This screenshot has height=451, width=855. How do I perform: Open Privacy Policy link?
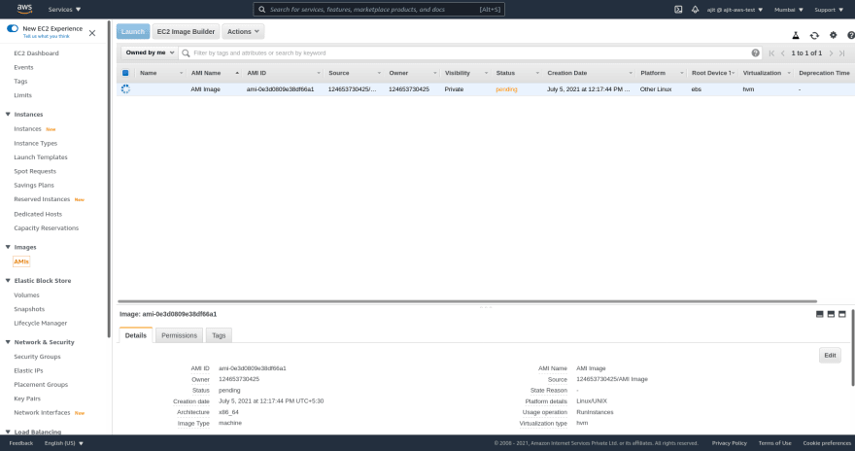[x=729, y=443]
